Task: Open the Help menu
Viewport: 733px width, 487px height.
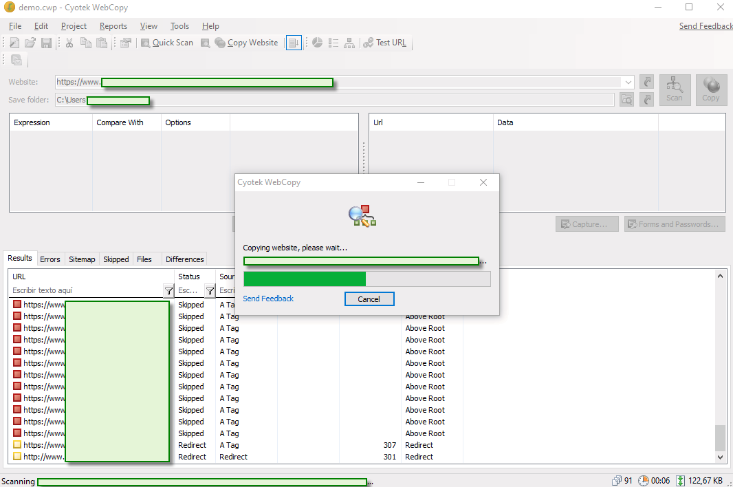Action: (x=210, y=26)
